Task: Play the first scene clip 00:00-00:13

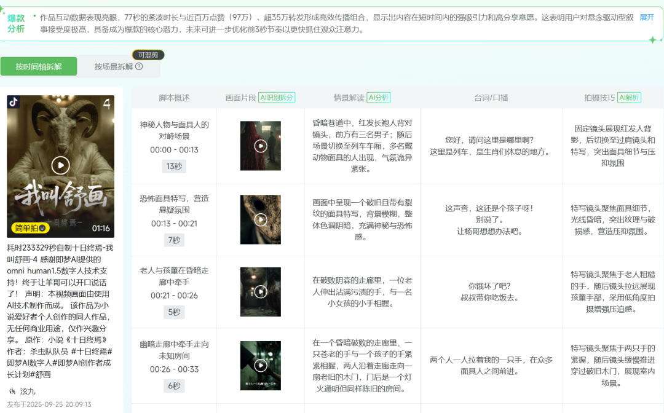Action: [x=259, y=144]
